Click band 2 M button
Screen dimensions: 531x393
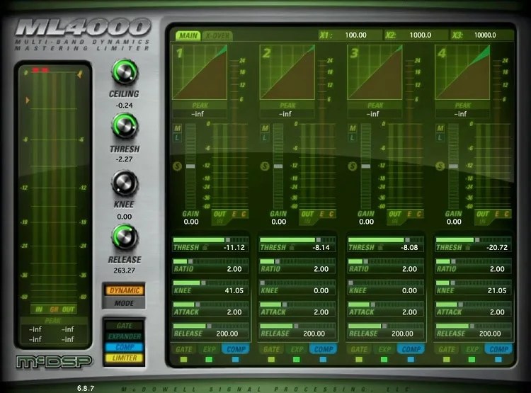pos(265,128)
